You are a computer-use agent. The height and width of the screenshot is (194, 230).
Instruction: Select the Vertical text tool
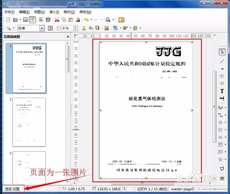[222, 98]
